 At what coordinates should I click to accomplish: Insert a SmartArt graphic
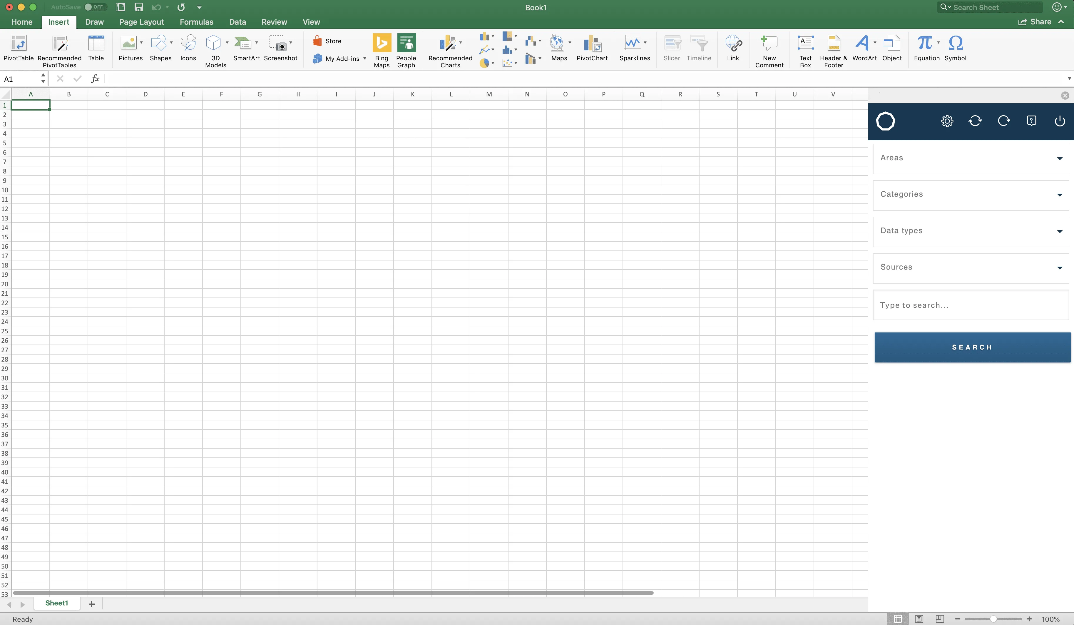pos(246,48)
